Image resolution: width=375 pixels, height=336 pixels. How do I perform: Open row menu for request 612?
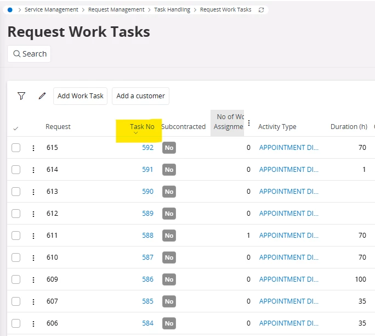point(33,214)
